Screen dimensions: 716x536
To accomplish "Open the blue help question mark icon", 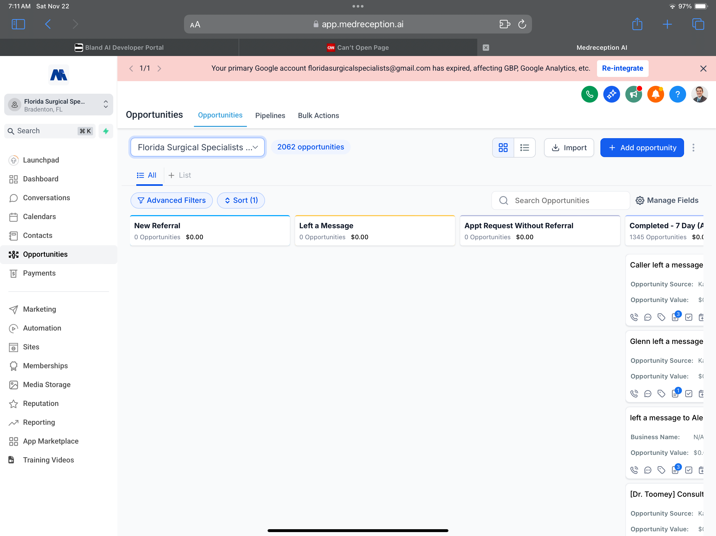I will 677,94.
